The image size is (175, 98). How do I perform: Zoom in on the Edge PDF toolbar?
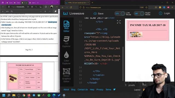tap(45, 11)
